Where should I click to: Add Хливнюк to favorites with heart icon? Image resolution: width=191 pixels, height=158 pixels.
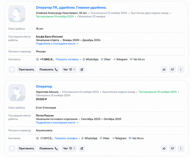point(172,69)
